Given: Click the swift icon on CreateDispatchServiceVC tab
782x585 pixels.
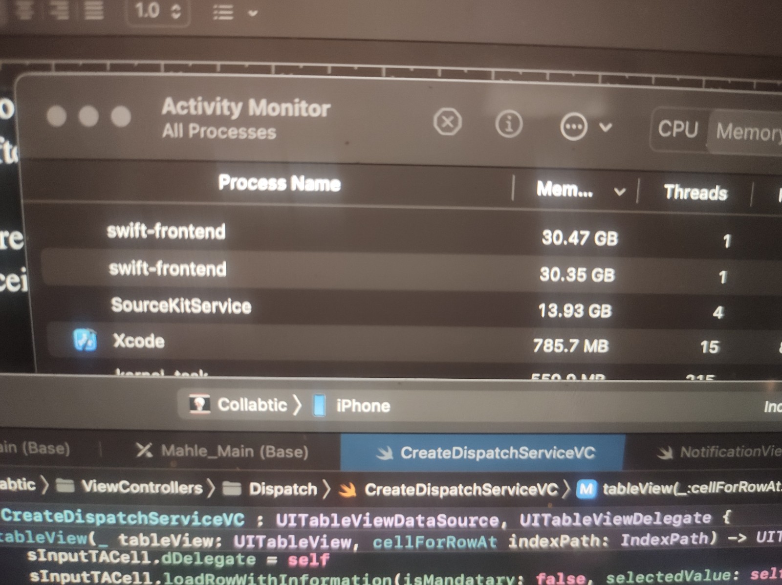Looking at the screenshot, I should (x=385, y=453).
